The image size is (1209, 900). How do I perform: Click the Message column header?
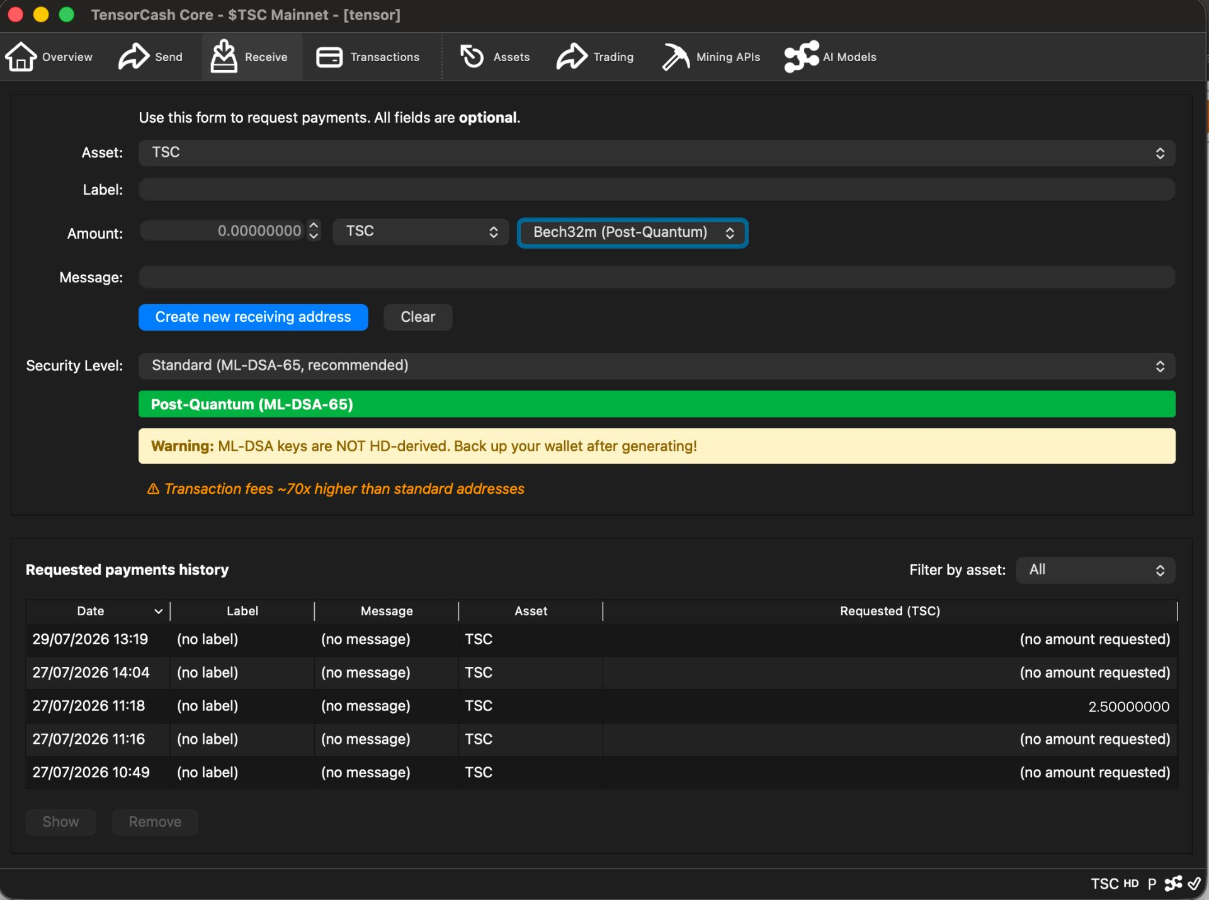(387, 611)
